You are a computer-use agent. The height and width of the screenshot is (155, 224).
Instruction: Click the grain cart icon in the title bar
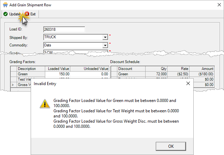tap(5, 5)
